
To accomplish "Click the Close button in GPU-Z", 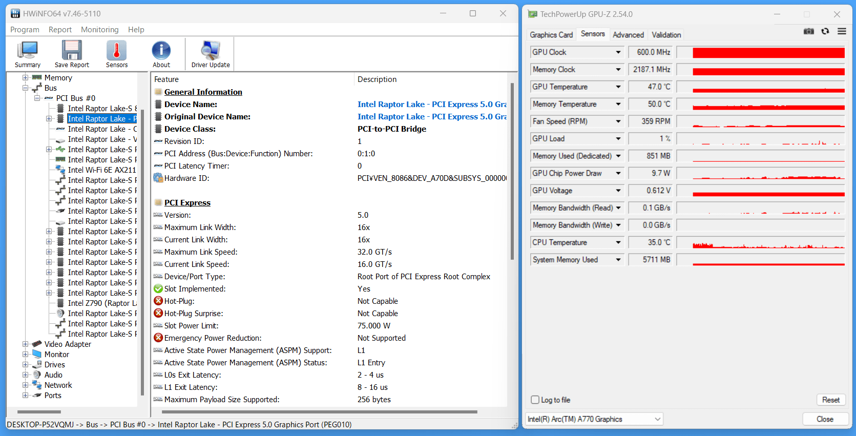I will tap(825, 419).
